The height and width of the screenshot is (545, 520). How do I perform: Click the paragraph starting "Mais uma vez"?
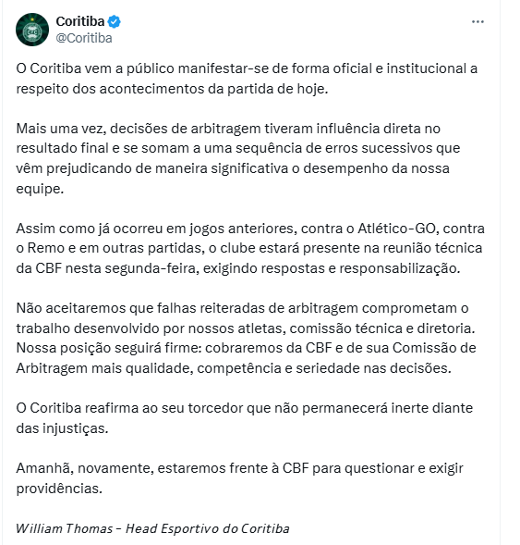[238, 158]
